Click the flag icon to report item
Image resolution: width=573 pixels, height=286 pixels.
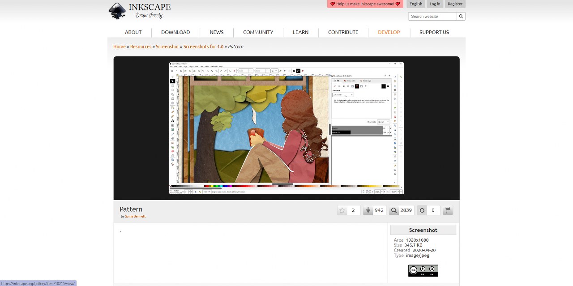(x=448, y=210)
